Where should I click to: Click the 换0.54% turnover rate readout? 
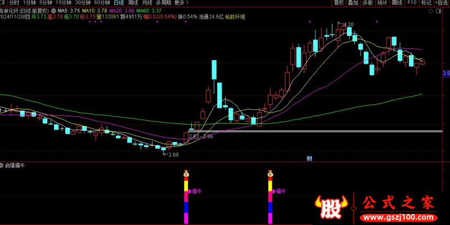pos(187,17)
